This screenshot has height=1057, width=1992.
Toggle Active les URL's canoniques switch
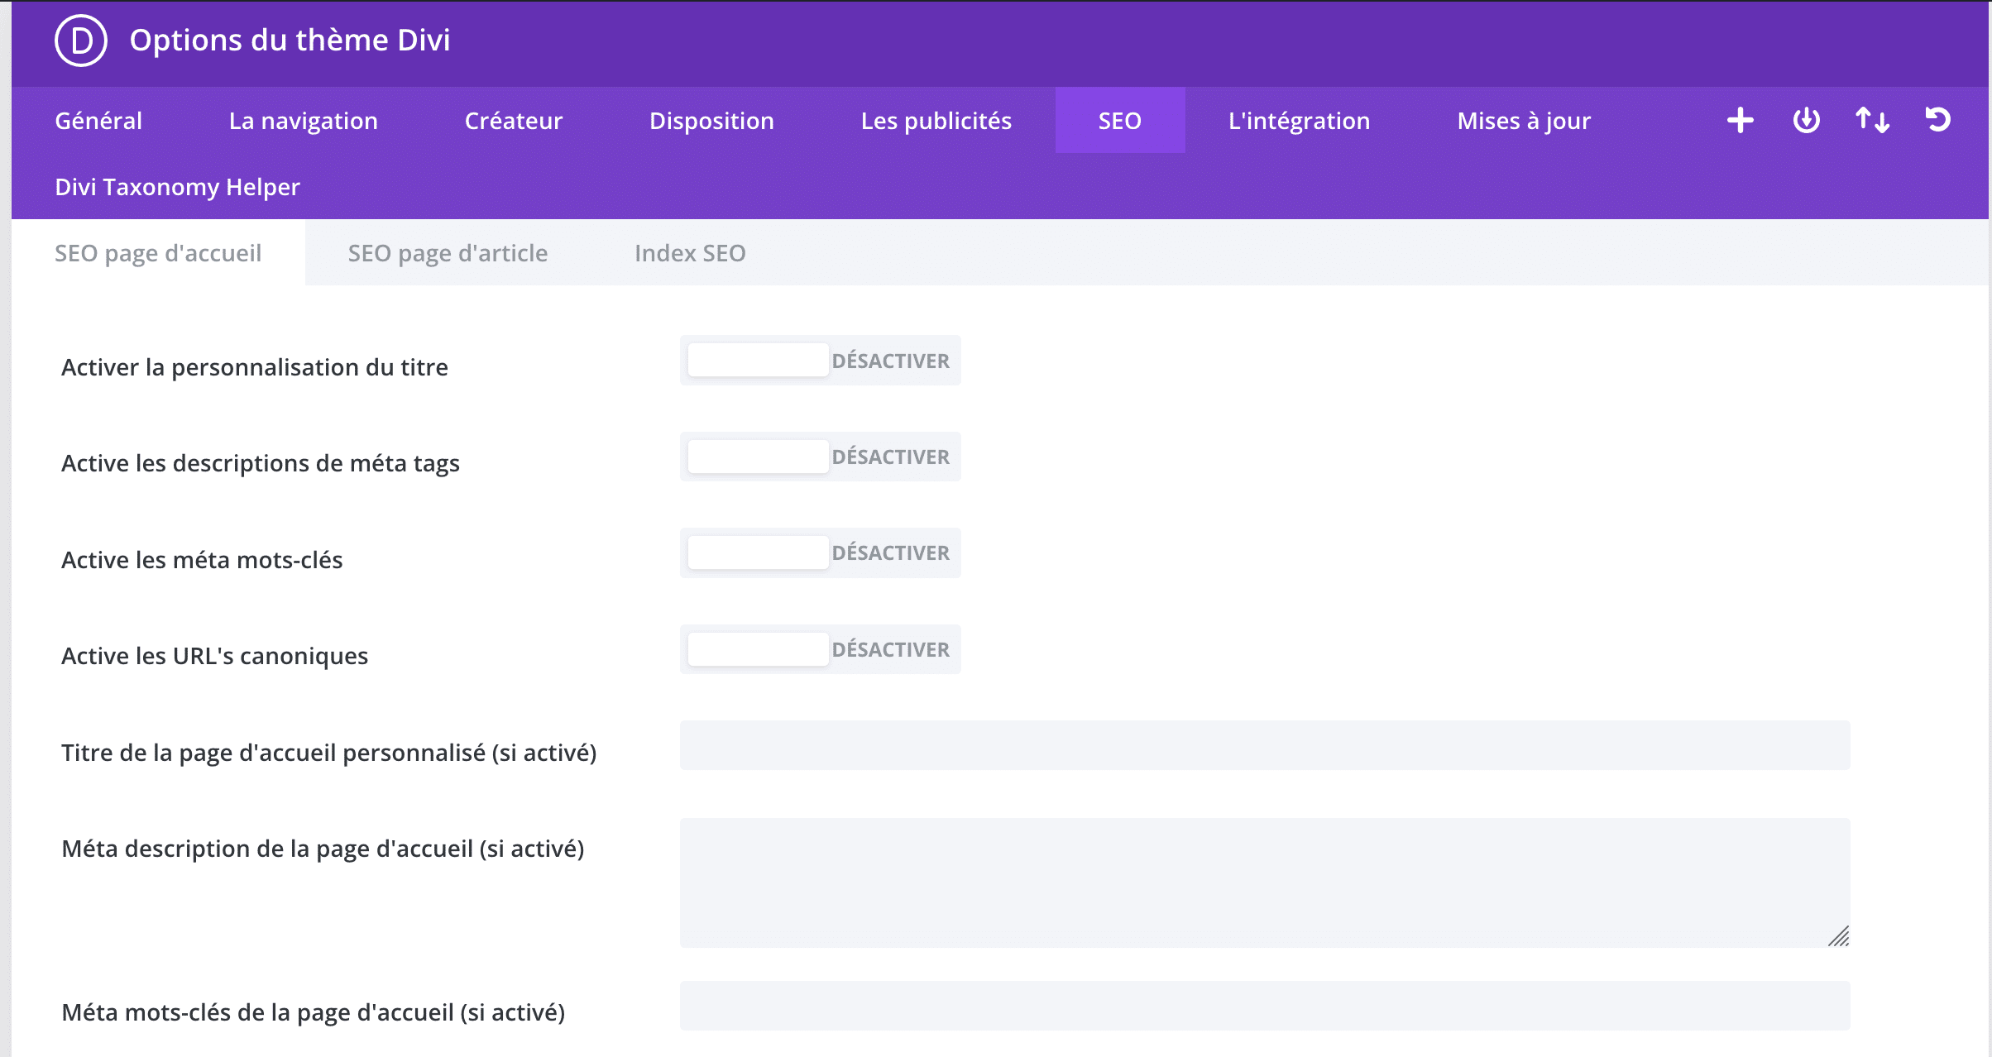821,649
